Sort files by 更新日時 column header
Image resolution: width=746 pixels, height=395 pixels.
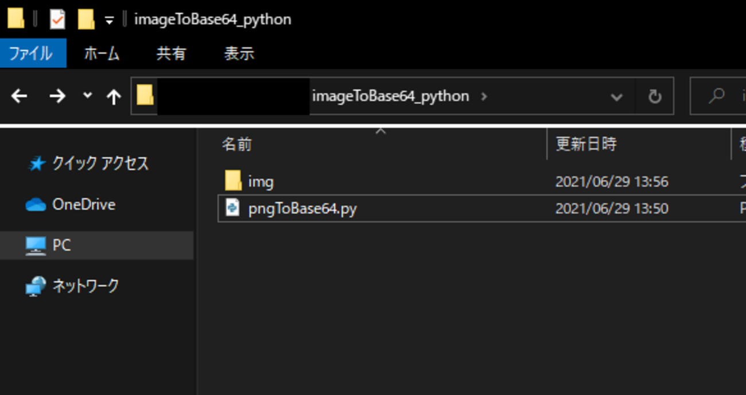pyautogui.click(x=586, y=144)
